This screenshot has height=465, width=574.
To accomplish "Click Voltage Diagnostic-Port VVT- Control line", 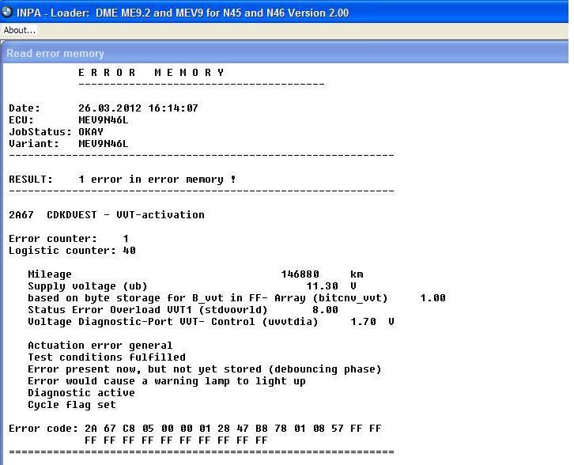I will [x=172, y=322].
